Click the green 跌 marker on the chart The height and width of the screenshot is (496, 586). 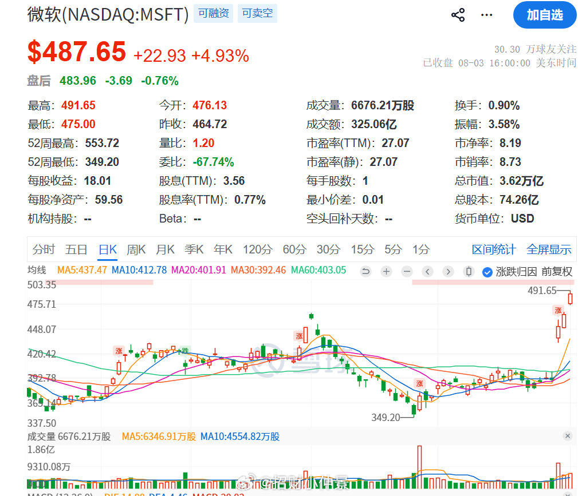coord(185,351)
